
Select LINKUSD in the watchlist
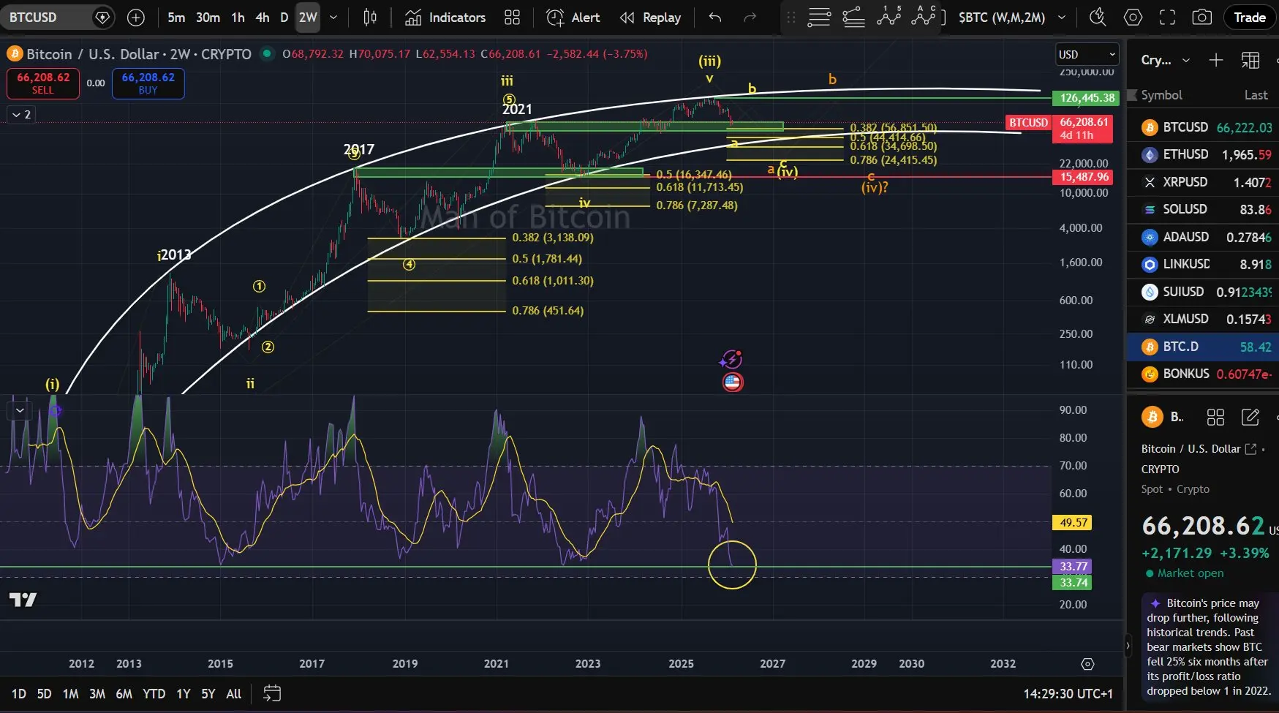pyautogui.click(x=1203, y=264)
